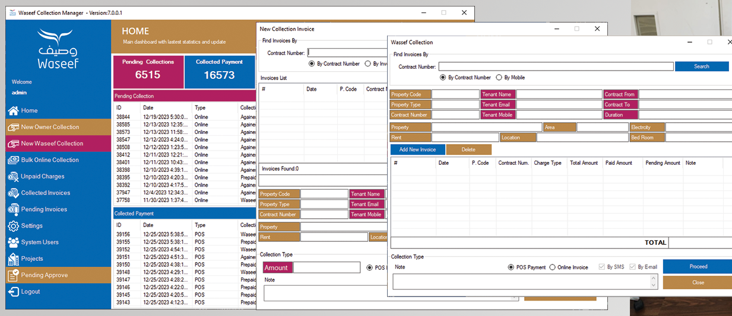Click Tenant Name field in Waseef Collection
Viewport: 732px width, 316px height.
tap(559, 94)
